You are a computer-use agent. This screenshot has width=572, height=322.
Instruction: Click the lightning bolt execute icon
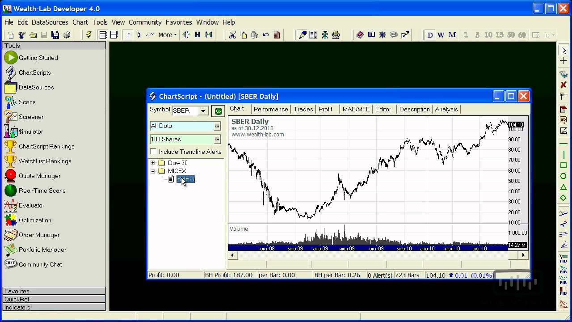pos(88,35)
